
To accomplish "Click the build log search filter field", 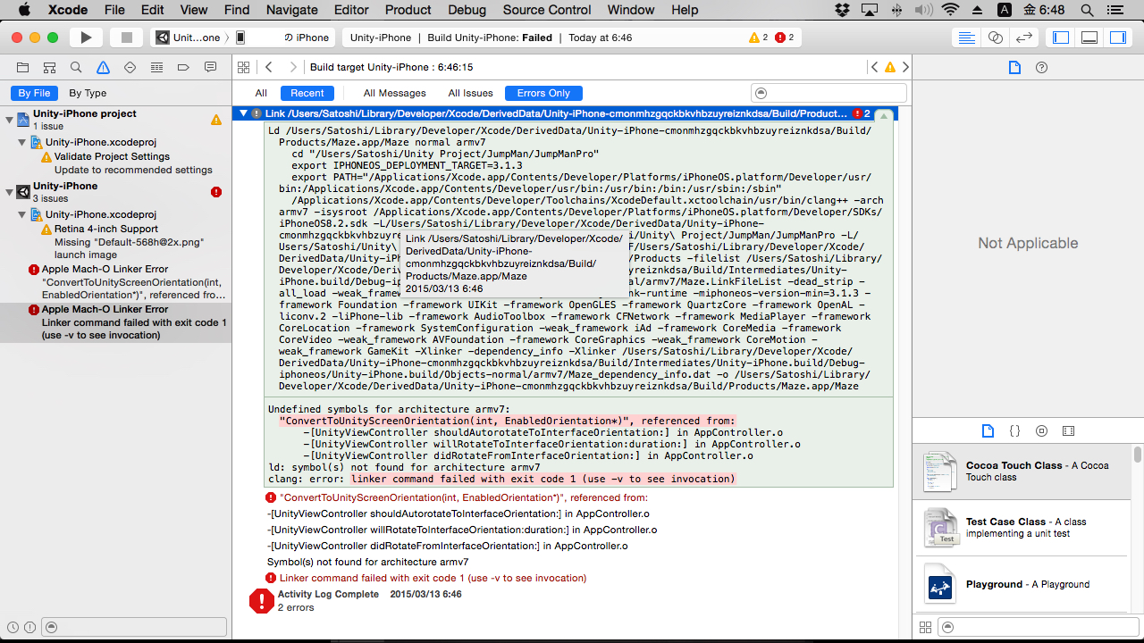I will pos(829,93).
